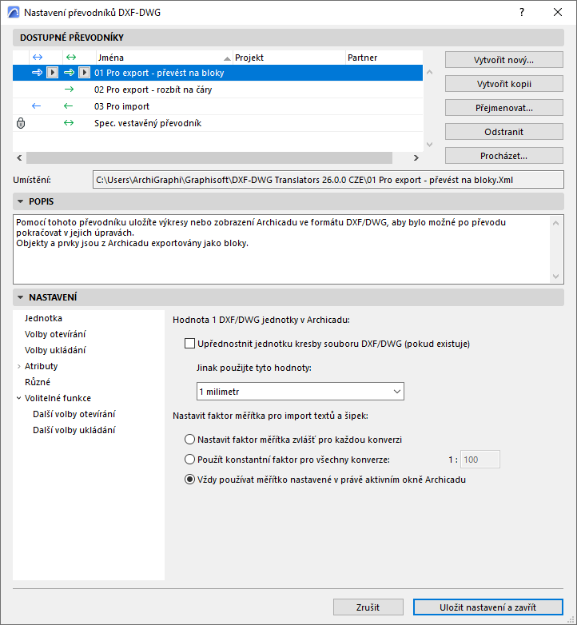This screenshot has width=577, height=625.
Task: Select Nastavit faktor měřítka zvlášť radio
Action: (189, 440)
